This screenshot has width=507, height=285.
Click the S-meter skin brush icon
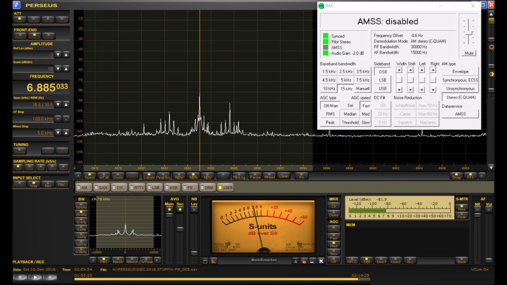coord(213,261)
